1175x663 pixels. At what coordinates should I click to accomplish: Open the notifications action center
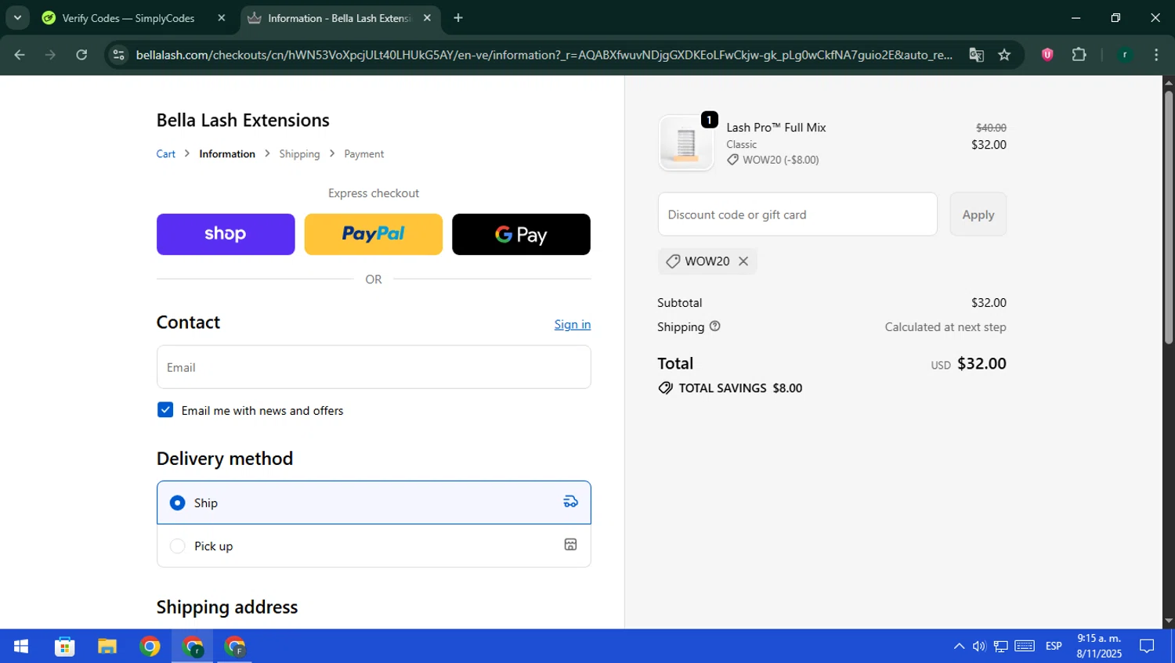[x=1147, y=647]
